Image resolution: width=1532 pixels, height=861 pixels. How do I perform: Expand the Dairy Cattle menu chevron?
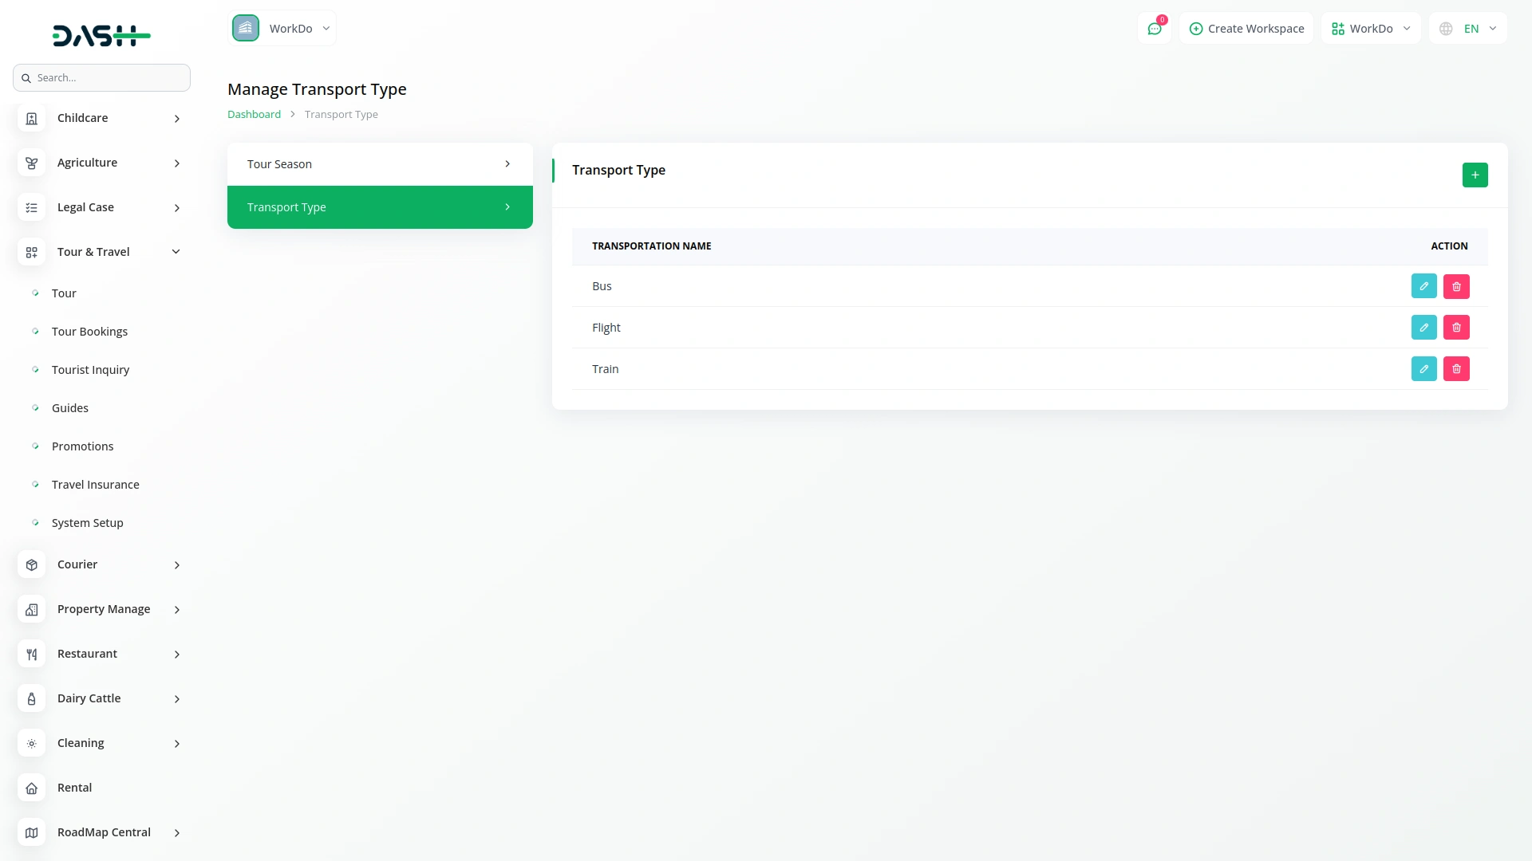[x=177, y=699]
